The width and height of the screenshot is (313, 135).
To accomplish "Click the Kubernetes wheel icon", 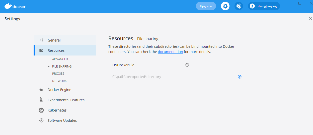I will (41, 110).
